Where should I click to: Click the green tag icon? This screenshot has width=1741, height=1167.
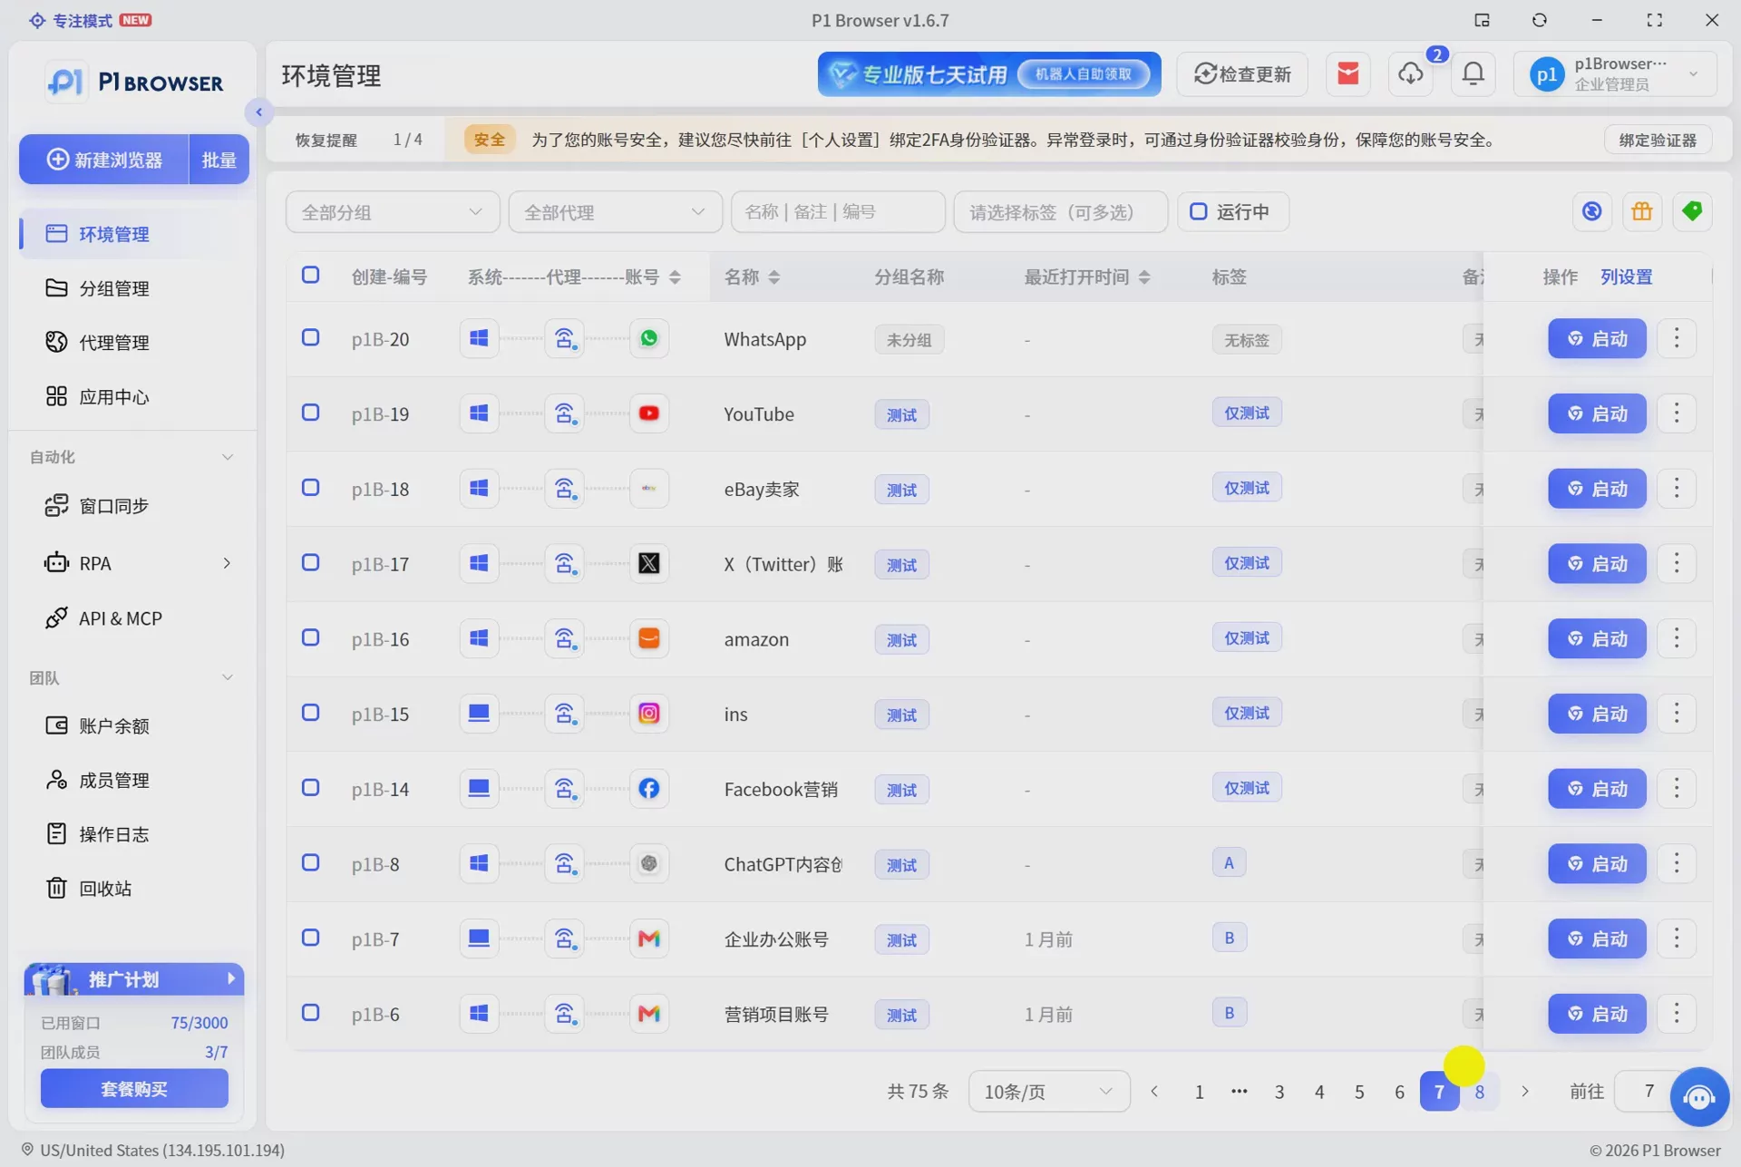pos(1692,212)
